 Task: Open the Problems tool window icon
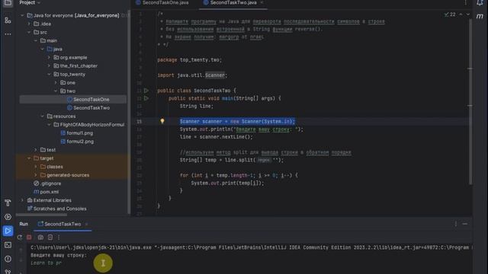pos(8,259)
